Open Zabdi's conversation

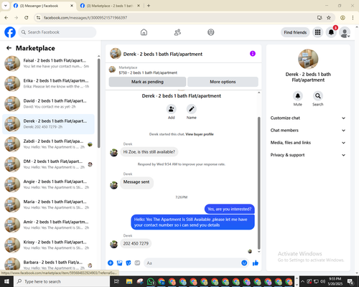tap(48, 144)
